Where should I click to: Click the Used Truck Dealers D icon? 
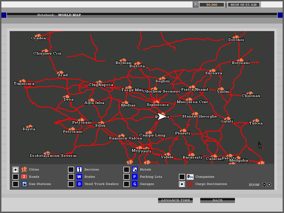(x=79, y=184)
